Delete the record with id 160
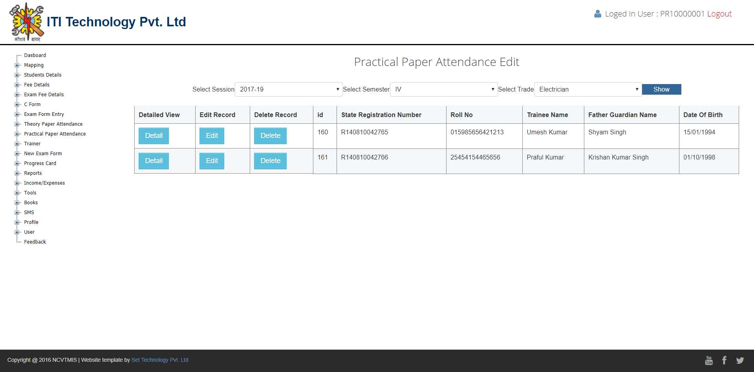This screenshot has height=372, width=754. tap(270, 136)
